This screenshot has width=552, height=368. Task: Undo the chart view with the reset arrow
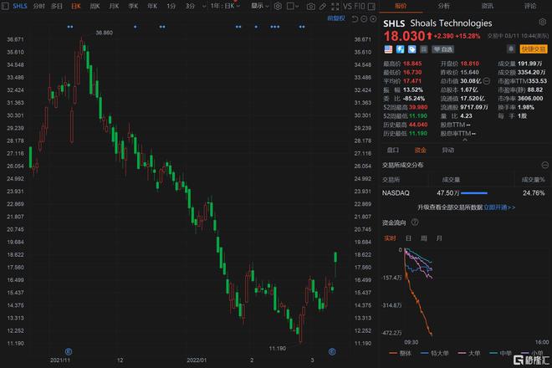(x=355, y=19)
